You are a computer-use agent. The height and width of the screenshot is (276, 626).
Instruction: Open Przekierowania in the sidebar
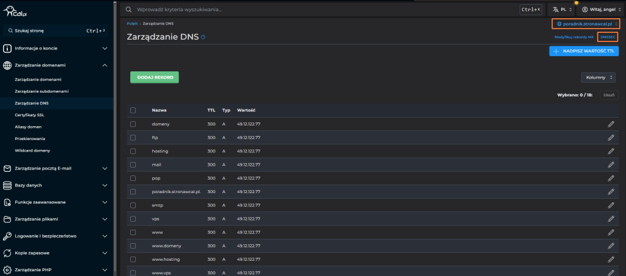point(30,139)
